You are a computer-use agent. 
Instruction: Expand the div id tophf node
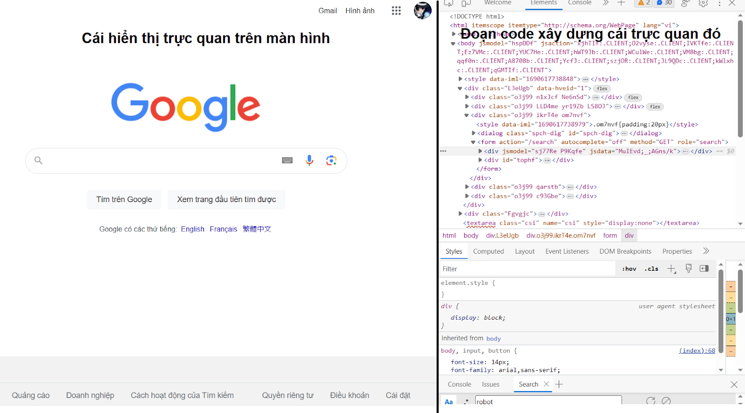click(480, 160)
